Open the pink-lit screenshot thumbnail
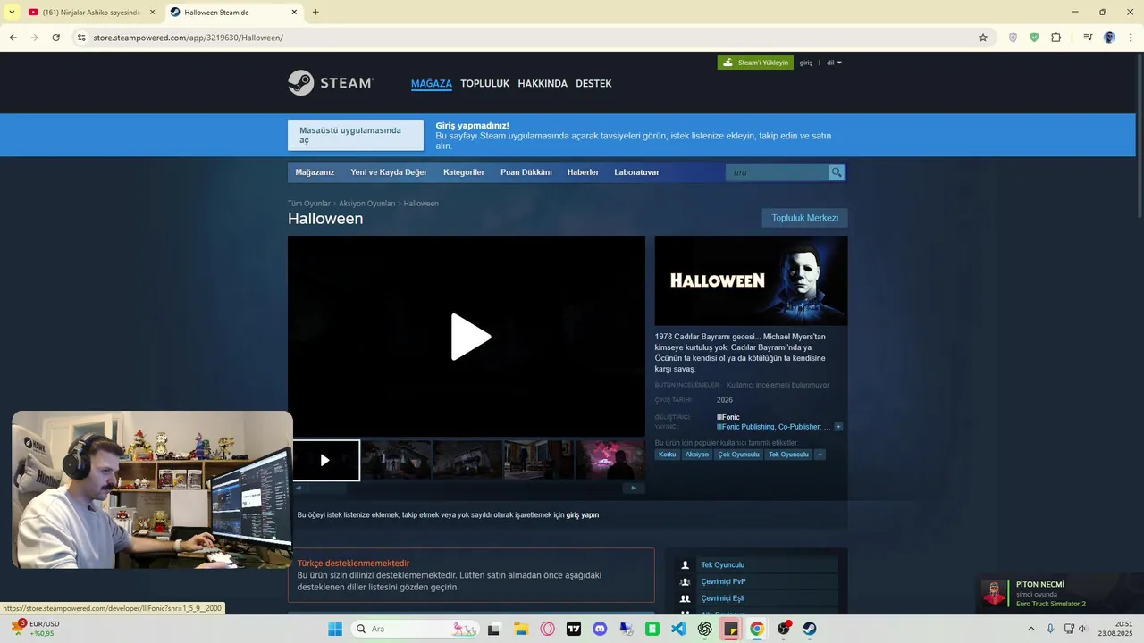The width and height of the screenshot is (1144, 643). tap(610, 460)
